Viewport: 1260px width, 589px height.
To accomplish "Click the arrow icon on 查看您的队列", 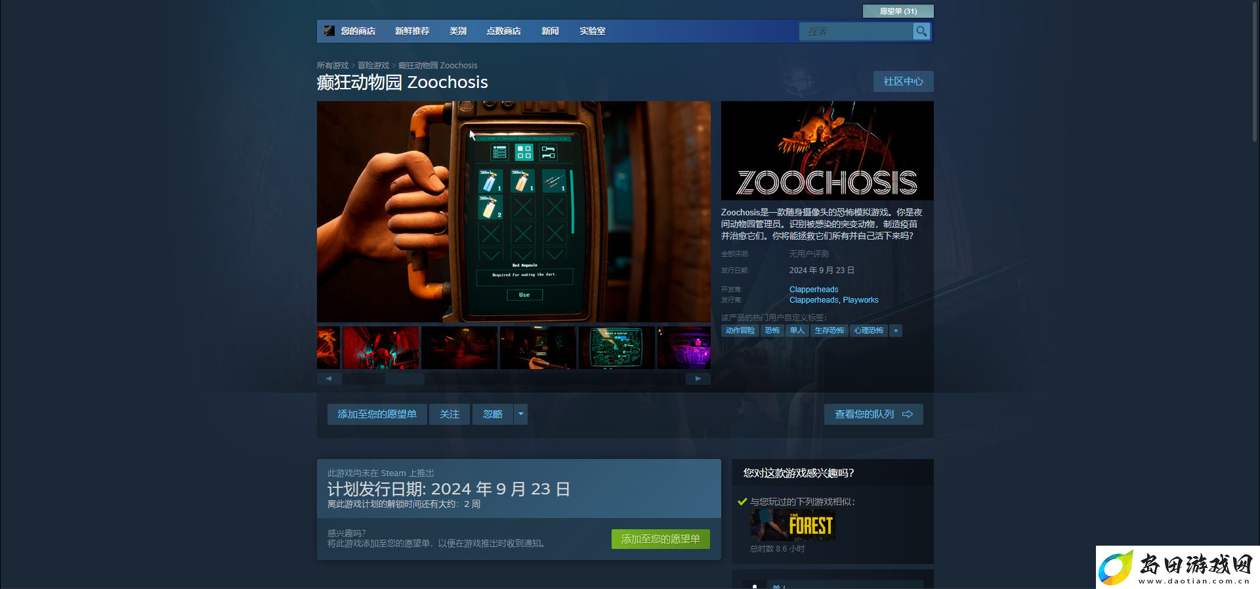I will tap(908, 414).
